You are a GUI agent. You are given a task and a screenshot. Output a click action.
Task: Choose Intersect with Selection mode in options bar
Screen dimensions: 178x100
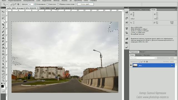(x=18, y=4)
